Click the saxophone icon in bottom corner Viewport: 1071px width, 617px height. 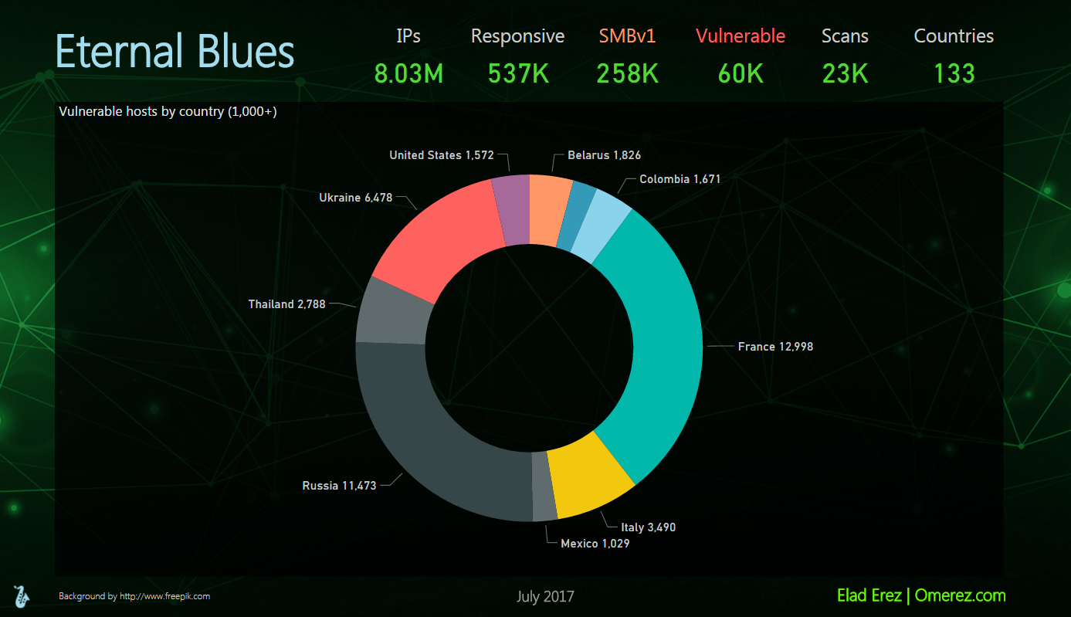click(x=21, y=595)
